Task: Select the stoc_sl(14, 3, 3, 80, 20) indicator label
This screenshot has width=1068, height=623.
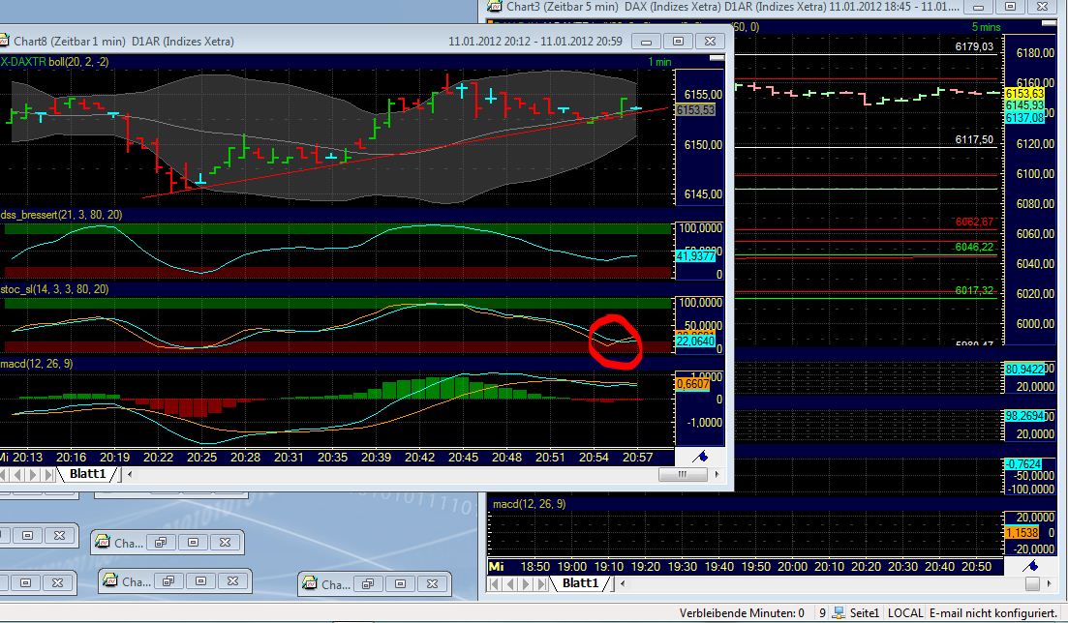Action: pos(55,288)
